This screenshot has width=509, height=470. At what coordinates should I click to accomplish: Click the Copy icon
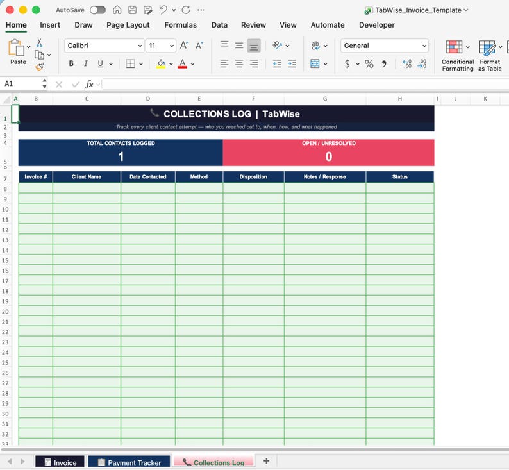(39, 55)
